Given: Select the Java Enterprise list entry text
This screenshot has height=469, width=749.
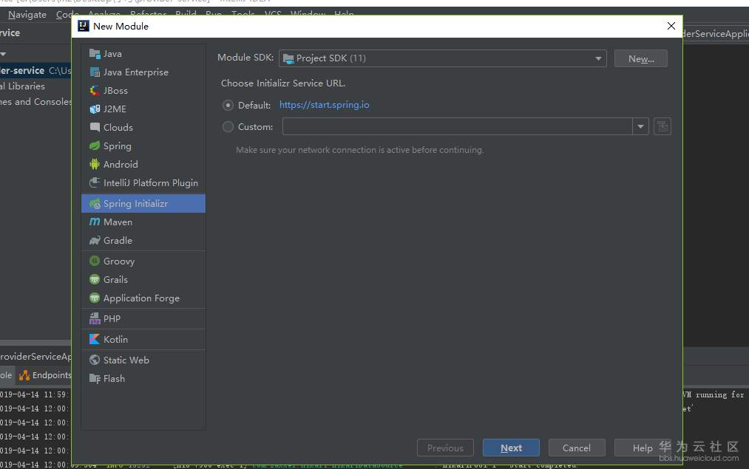Looking at the screenshot, I should (136, 72).
